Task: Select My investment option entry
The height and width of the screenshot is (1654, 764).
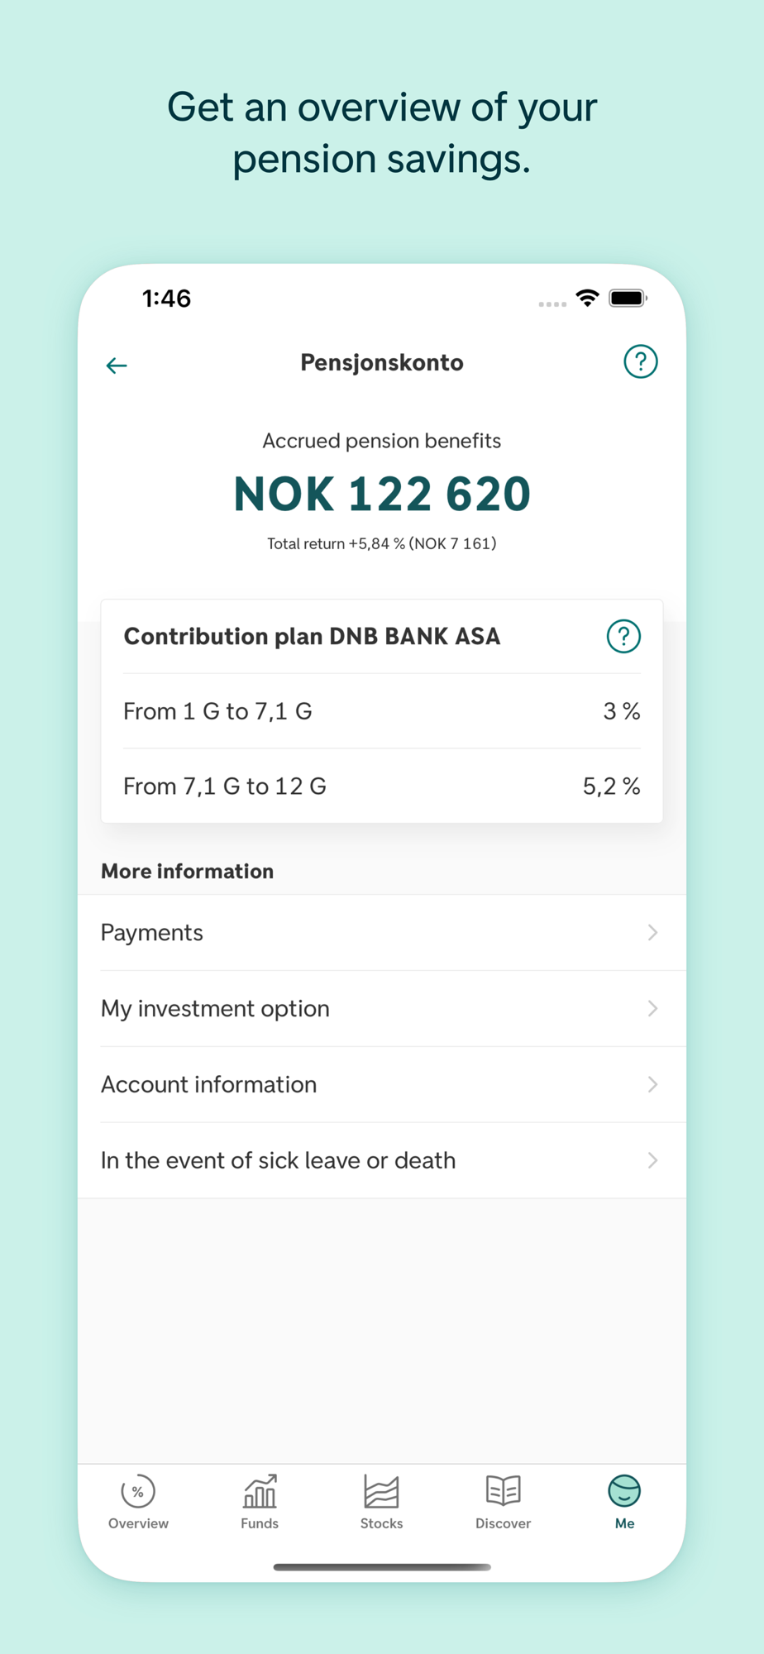Action: click(x=215, y=1009)
